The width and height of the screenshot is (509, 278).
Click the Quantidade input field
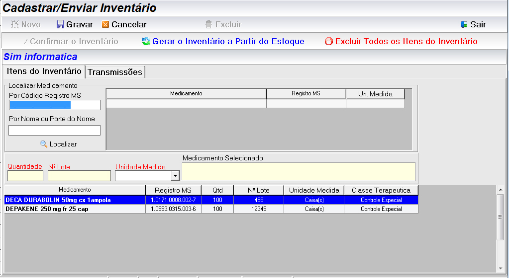point(25,176)
